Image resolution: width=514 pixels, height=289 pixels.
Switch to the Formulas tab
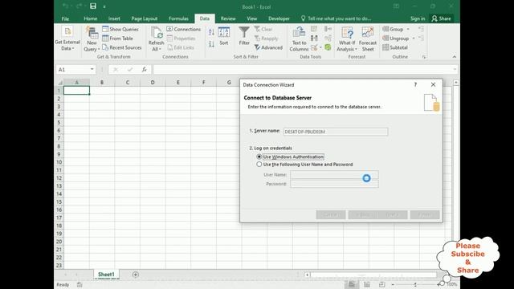pyautogui.click(x=178, y=18)
